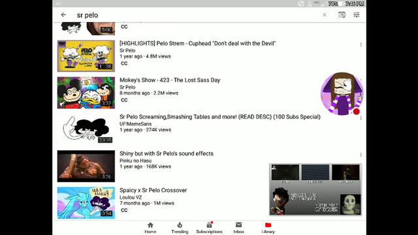The image size is (418, 235).
Task: Open the Inbox tab
Action: point(238,228)
